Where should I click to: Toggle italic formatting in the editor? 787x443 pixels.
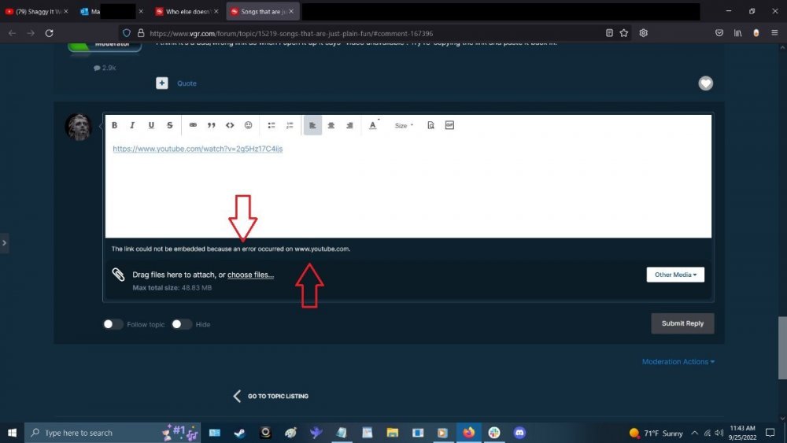pyautogui.click(x=132, y=125)
